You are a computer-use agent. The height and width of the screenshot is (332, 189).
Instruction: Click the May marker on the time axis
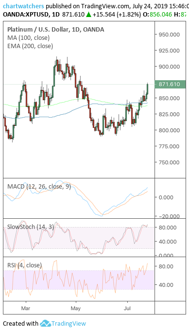click(76, 308)
